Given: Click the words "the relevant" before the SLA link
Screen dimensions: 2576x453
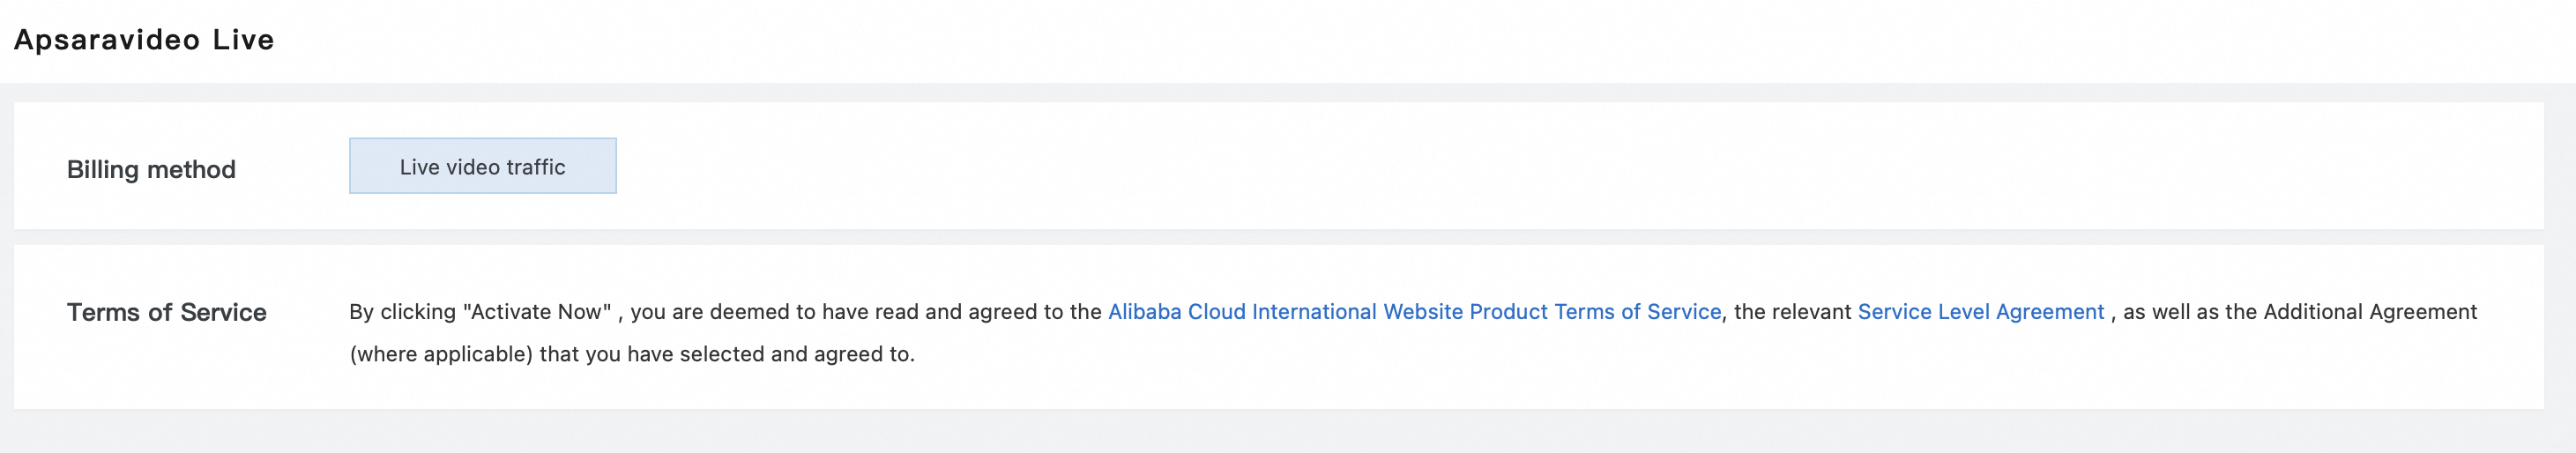Looking at the screenshot, I should (x=1792, y=312).
